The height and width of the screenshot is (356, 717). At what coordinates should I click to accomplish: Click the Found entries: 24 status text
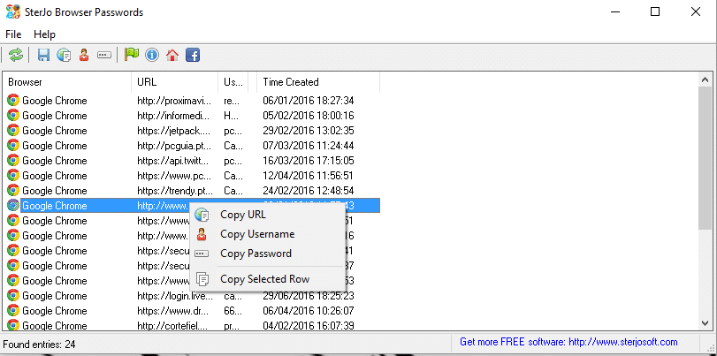[x=39, y=345]
